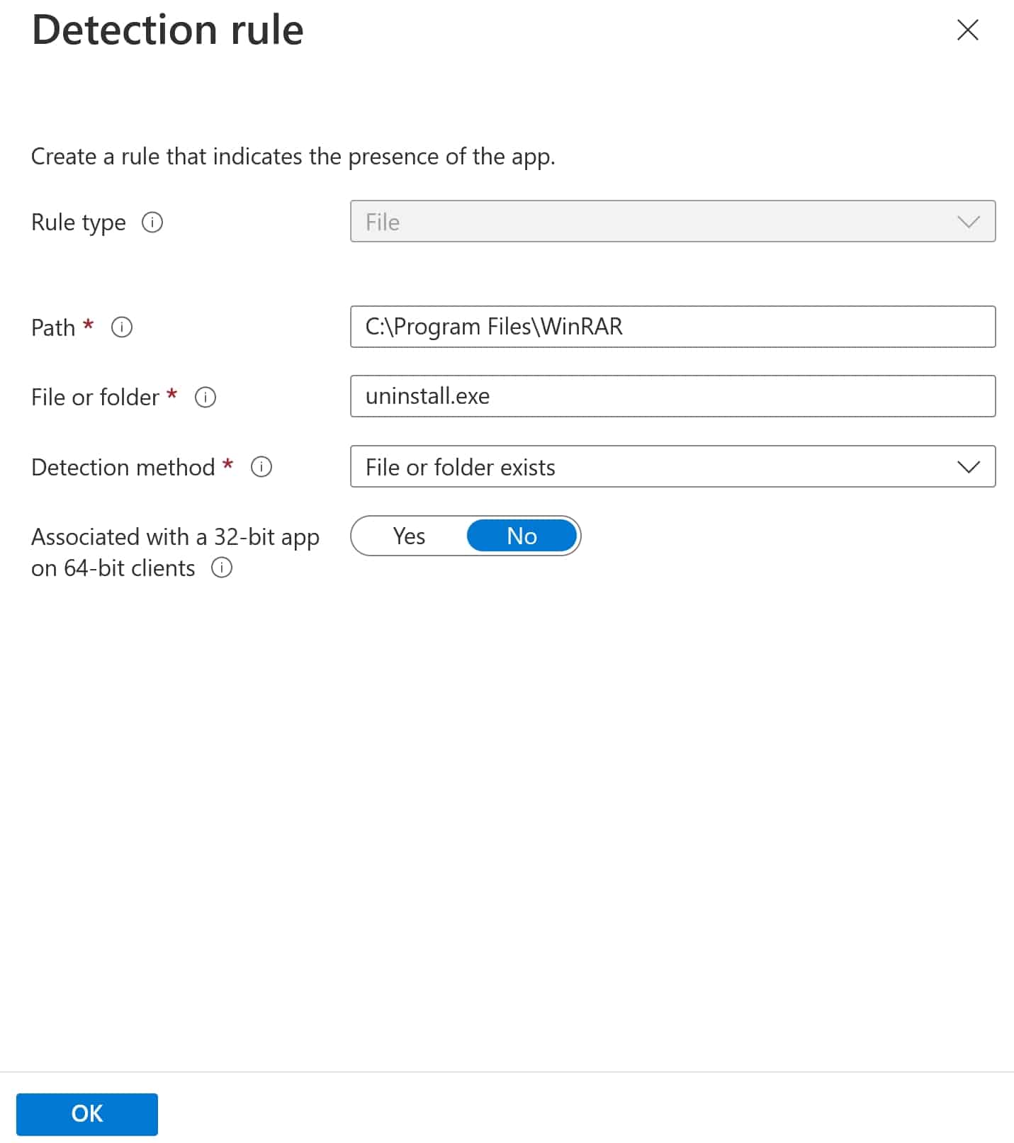
Task: Click the X to close Detection rule panel
Action: (x=967, y=30)
